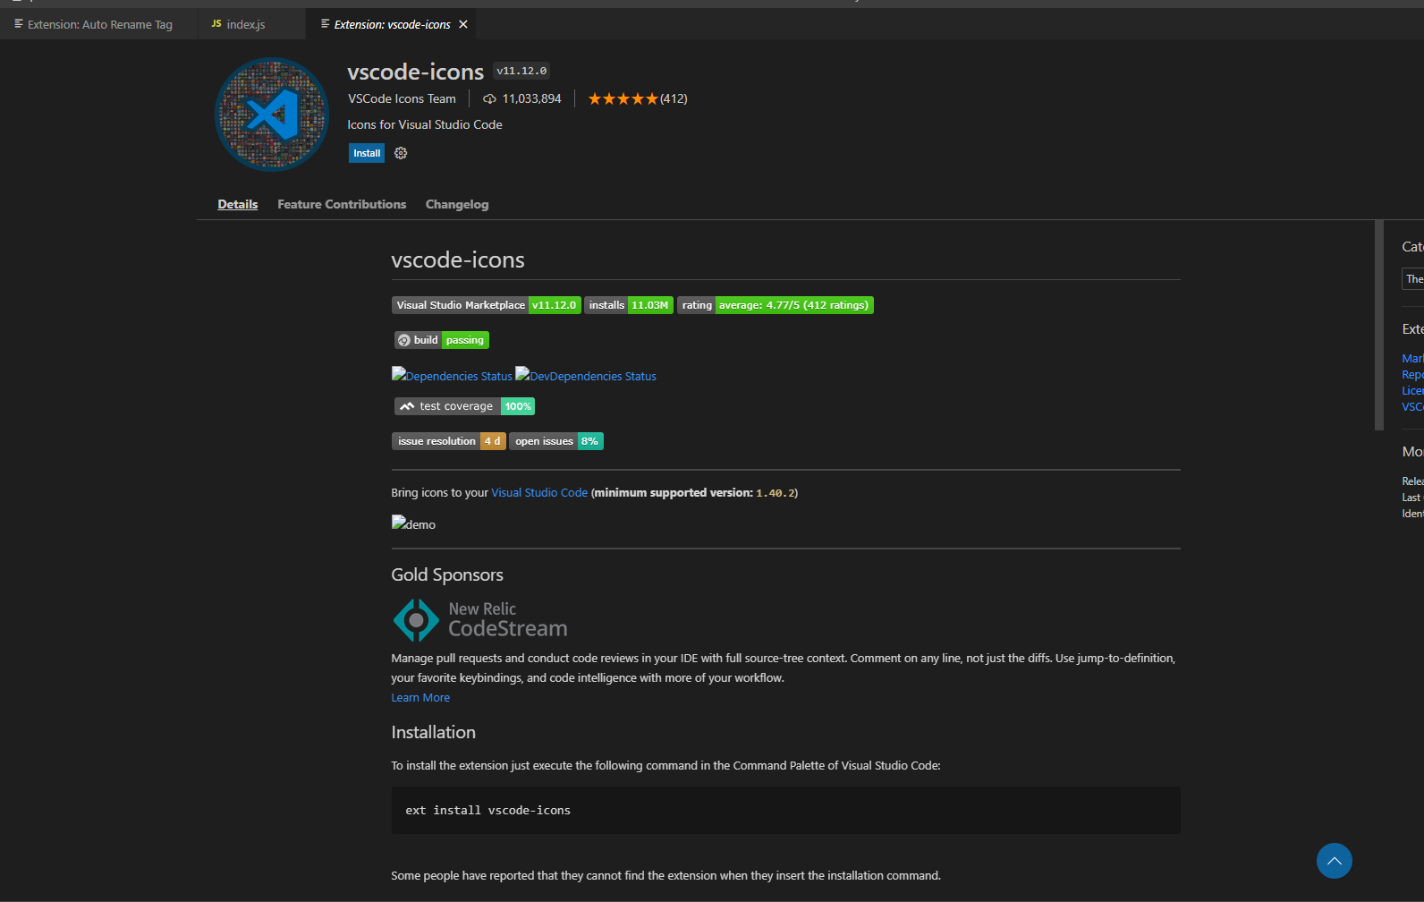Click the New Relic CodeStream logo
The image size is (1424, 902).
tap(480, 619)
